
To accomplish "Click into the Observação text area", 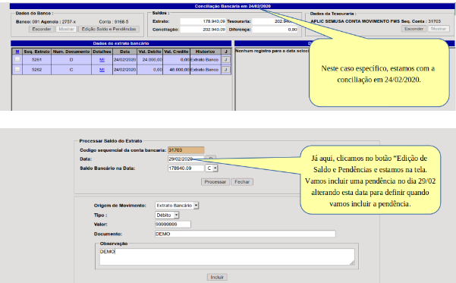I will pos(227,256).
